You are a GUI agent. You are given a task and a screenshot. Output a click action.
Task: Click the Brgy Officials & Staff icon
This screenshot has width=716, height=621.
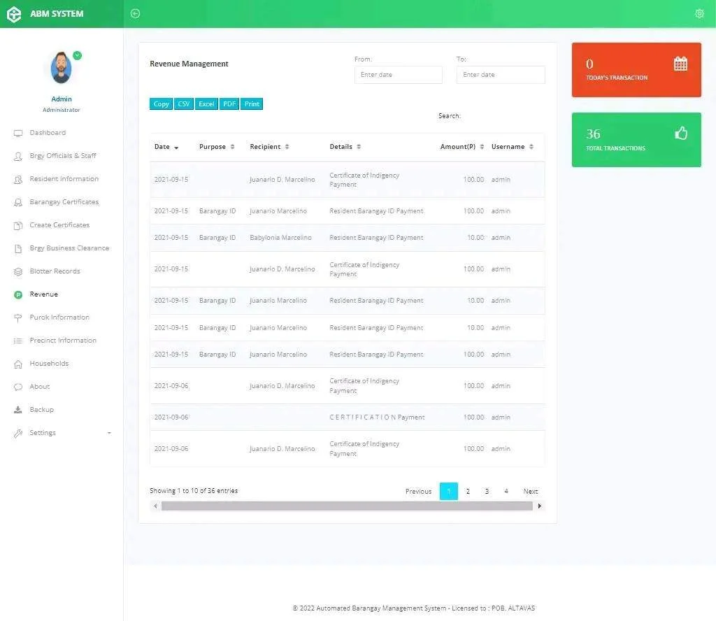coord(17,156)
